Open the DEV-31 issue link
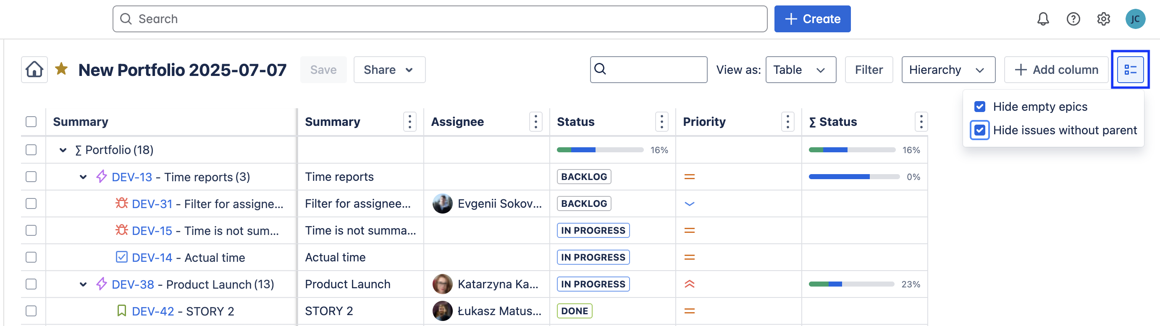Viewport: 1160px width, 326px height. (x=152, y=203)
